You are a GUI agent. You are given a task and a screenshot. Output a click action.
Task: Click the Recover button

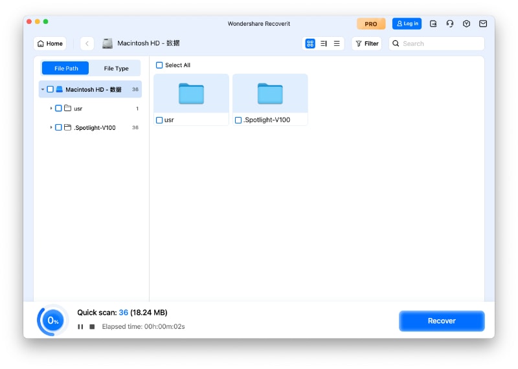pos(442,321)
